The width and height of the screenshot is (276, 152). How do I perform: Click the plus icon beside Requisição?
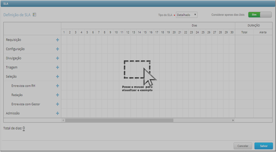pyautogui.click(x=58, y=40)
